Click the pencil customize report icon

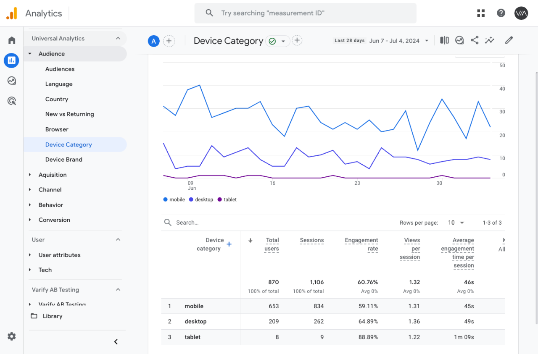click(509, 40)
